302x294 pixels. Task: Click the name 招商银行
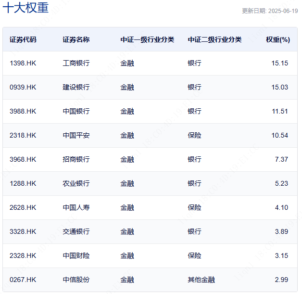point(76,160)
